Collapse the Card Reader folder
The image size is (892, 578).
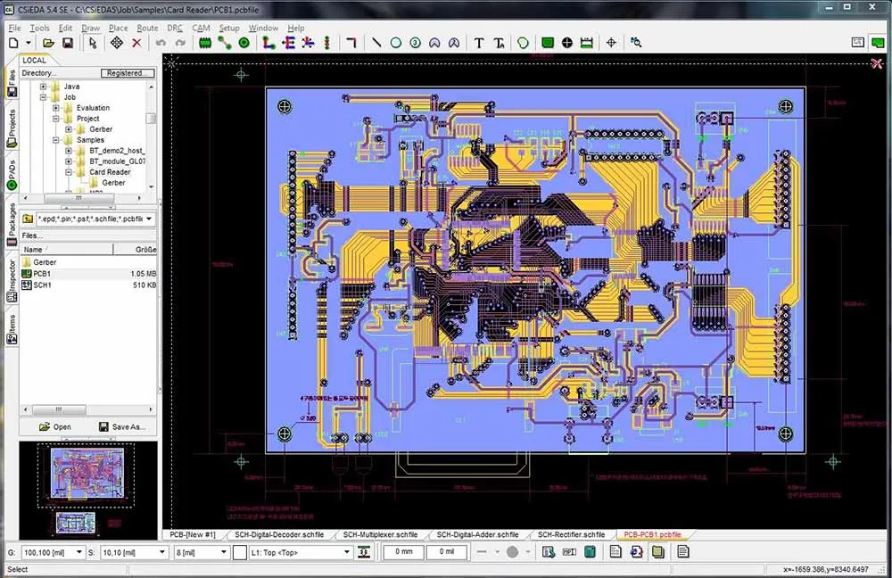[69, 172]
